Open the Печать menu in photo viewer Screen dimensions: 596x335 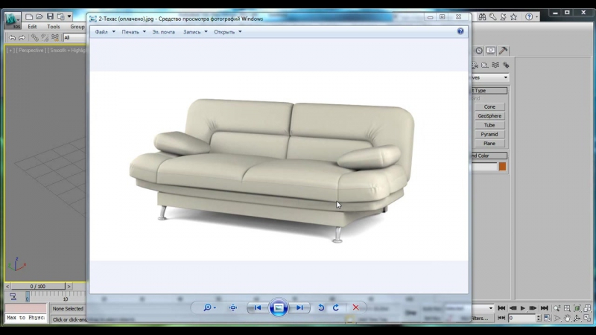133,32
